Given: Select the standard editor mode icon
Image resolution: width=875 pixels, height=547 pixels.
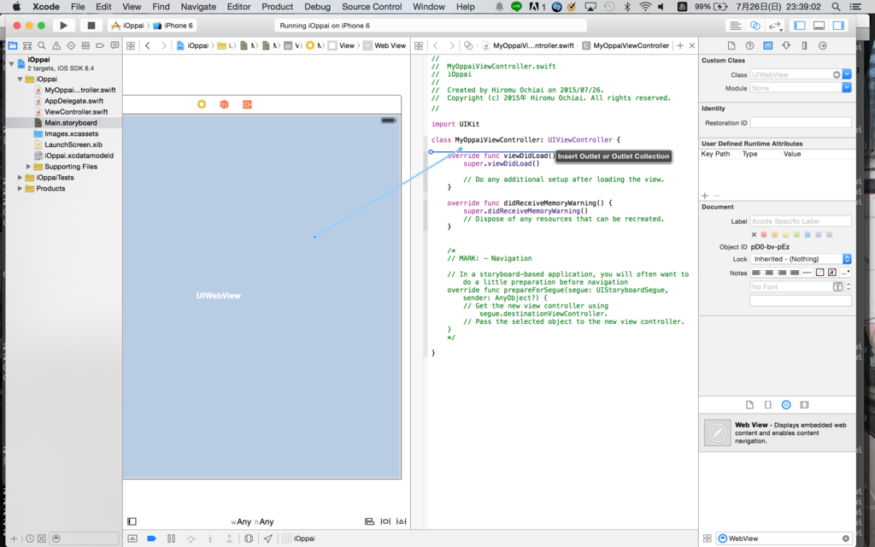Looking at the screenshot, I should pyautogui.click(x=736, y=26).
